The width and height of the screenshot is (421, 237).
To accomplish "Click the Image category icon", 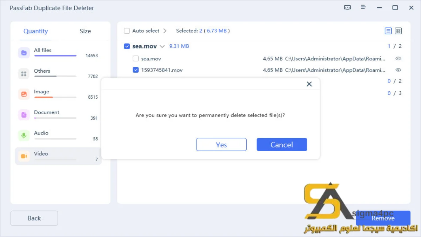I will (x=24, y=94).
